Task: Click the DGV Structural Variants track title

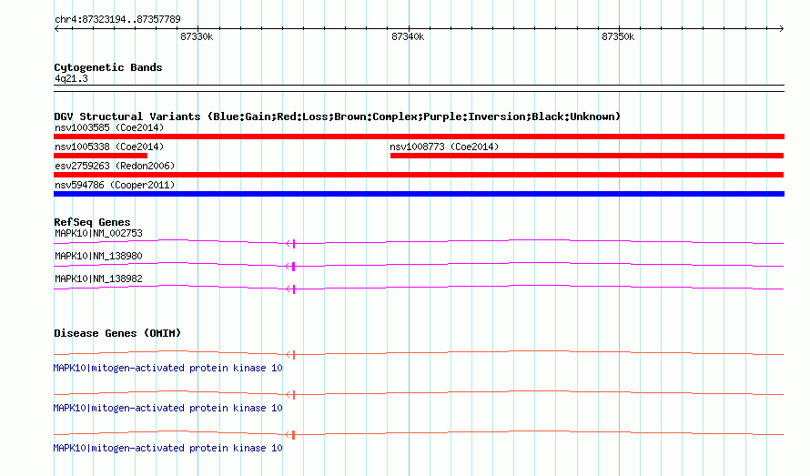Action: 337,116
